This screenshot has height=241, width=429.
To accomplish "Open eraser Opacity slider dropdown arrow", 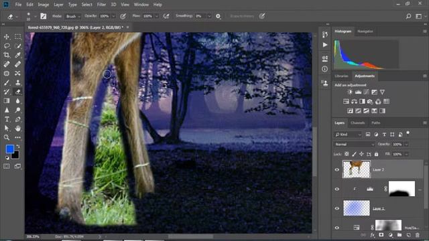I will pos(113,16).
